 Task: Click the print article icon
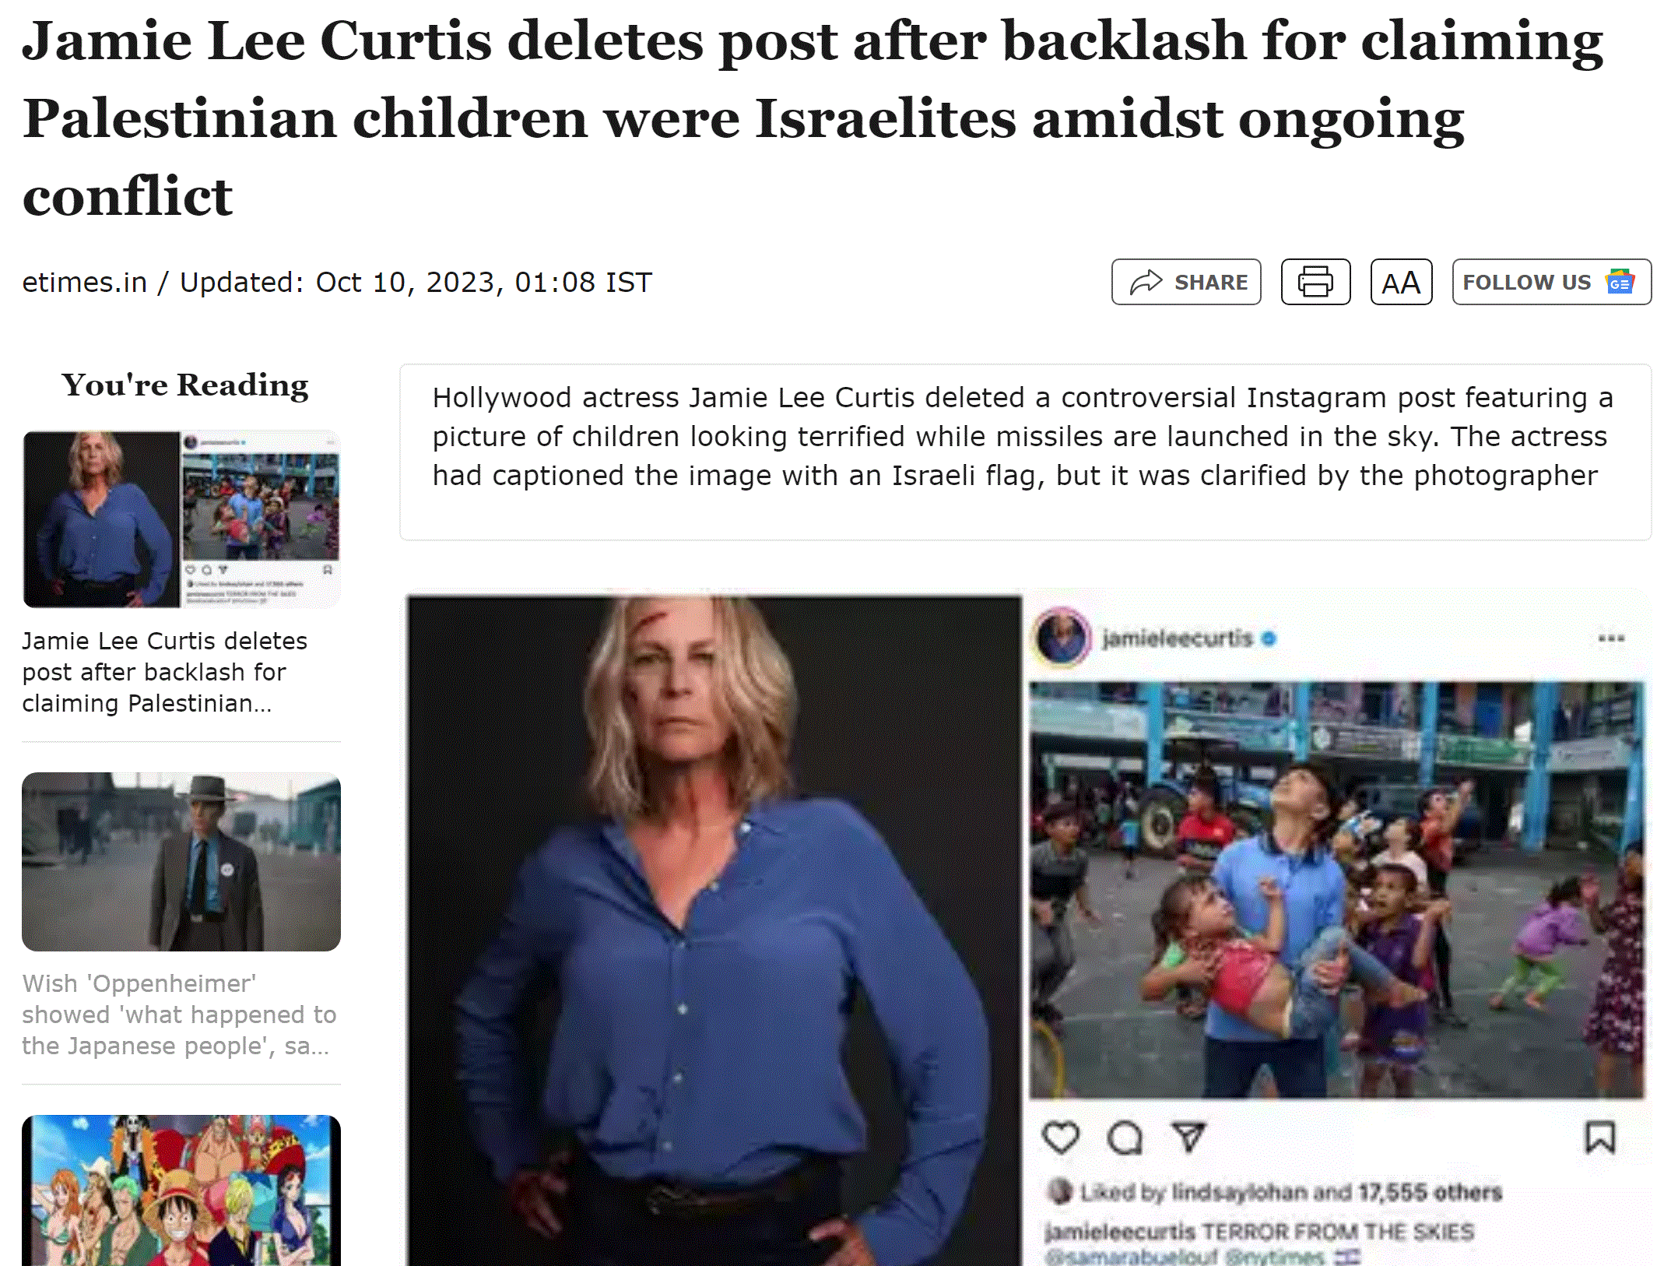[x=1315, y=282]
